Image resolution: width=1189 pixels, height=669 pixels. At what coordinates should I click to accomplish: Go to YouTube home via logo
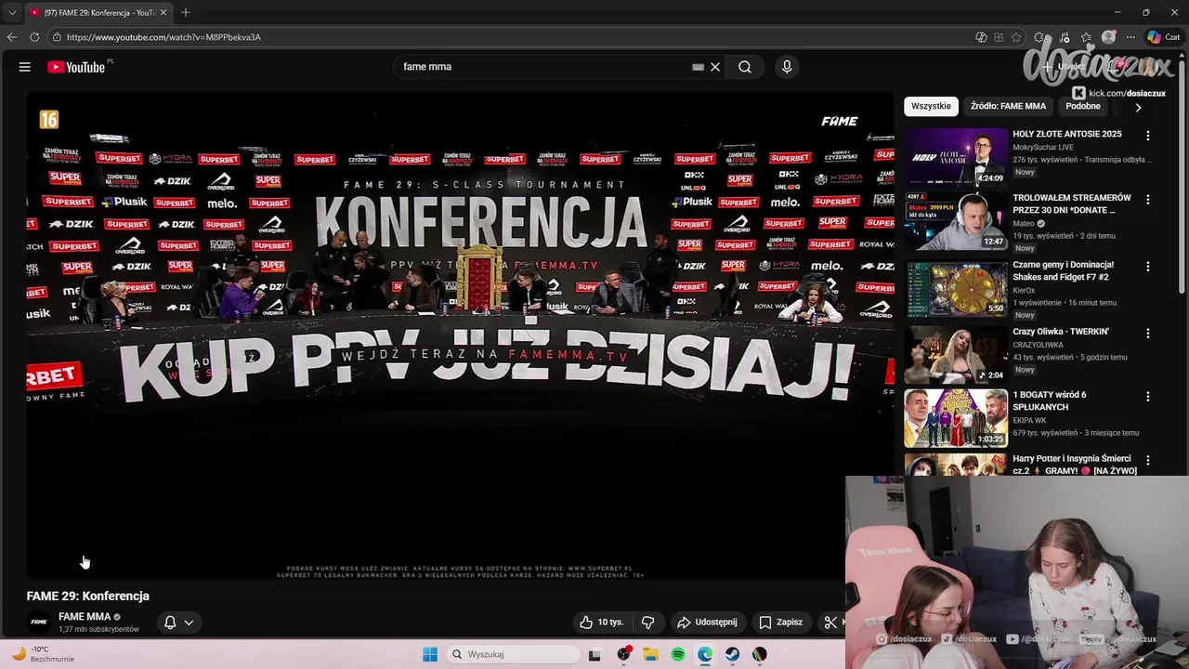(75, 67)
